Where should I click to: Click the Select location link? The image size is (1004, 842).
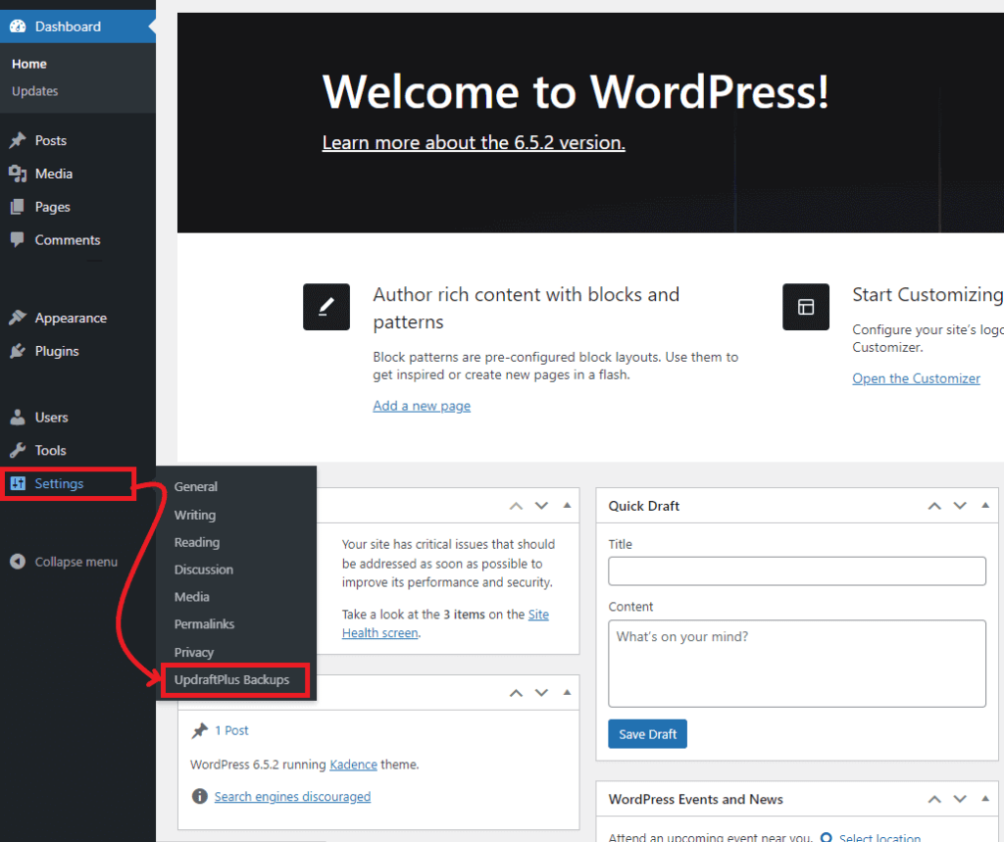pos(879,837)
